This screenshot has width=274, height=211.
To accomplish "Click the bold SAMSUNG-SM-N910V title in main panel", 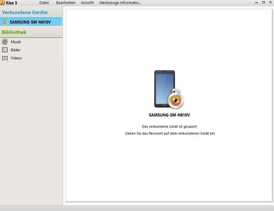I will click(x=169, y=115).
